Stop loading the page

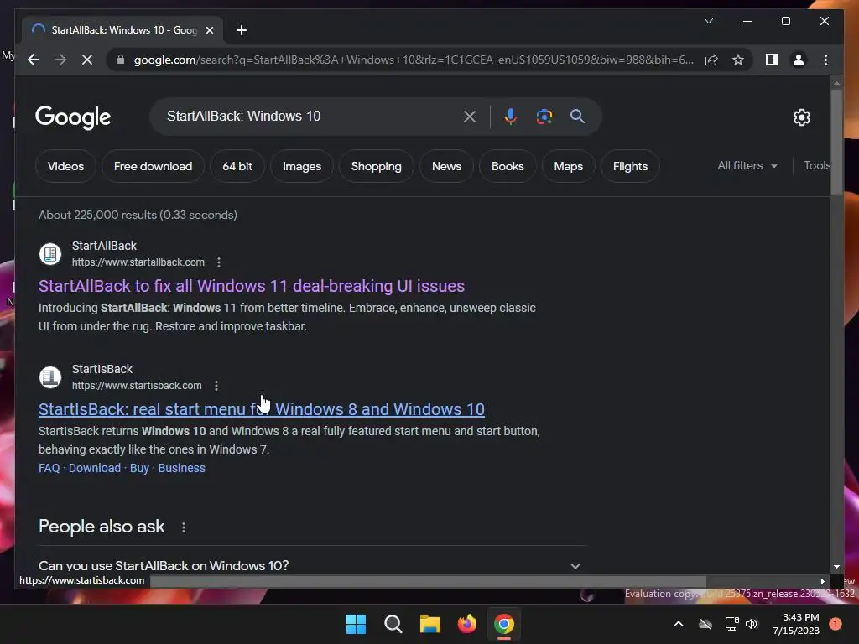point(87,60)
